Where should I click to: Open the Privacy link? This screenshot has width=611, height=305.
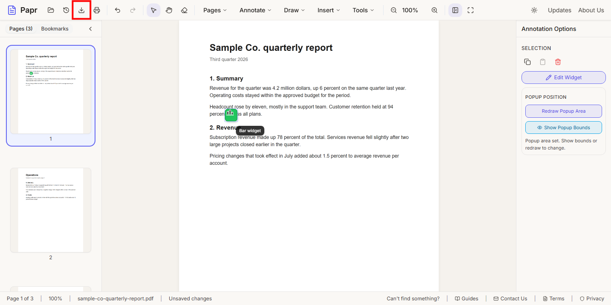[591, 299]
